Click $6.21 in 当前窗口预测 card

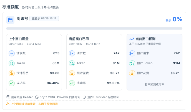click(x=175, y=73)
